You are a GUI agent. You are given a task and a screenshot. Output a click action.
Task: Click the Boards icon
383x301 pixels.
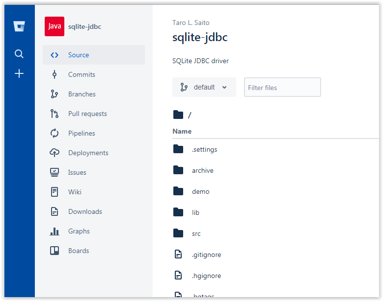coord(55,251)
